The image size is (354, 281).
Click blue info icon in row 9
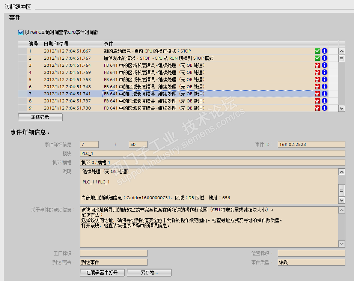(324, 108)
